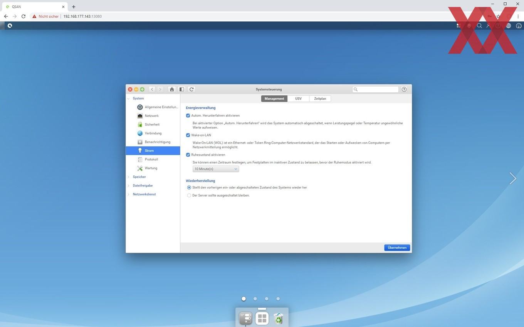Expand the Dateifreigabe tree section
This screenshot has width=524, height=327.
[129, 185]
